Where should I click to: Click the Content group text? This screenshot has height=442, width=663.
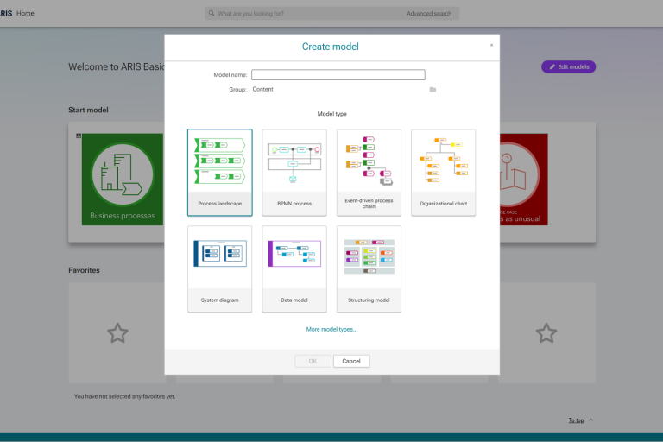(263, 89)
